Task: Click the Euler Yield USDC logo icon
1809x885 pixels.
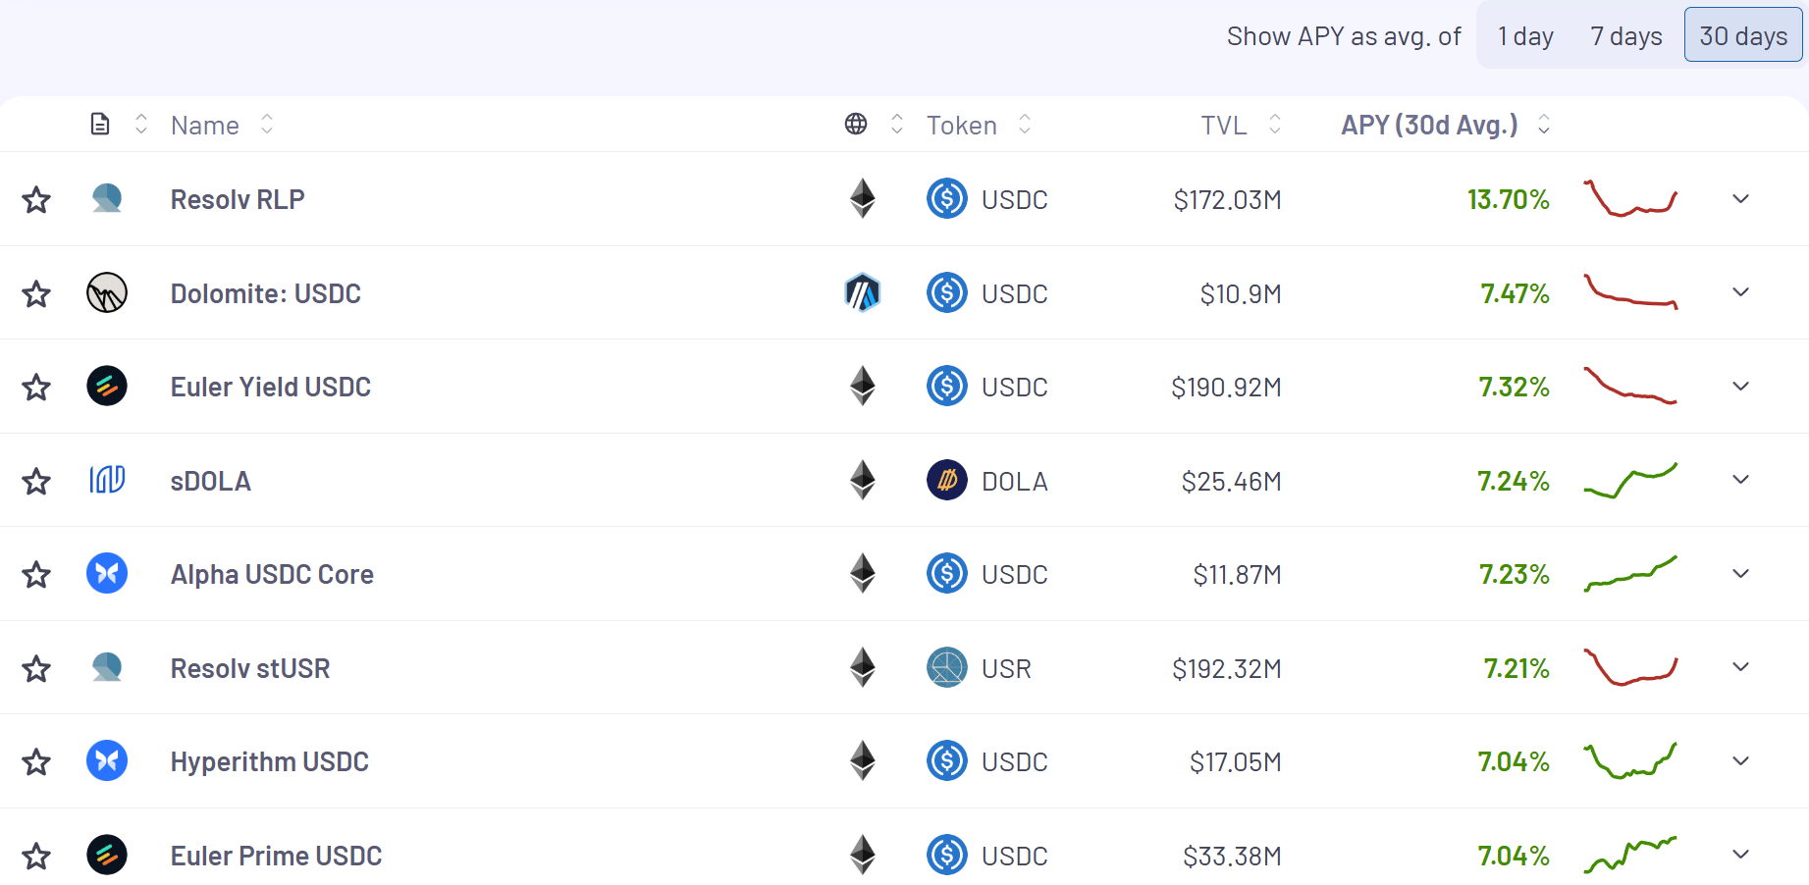Action: click(x=107, y=387)
